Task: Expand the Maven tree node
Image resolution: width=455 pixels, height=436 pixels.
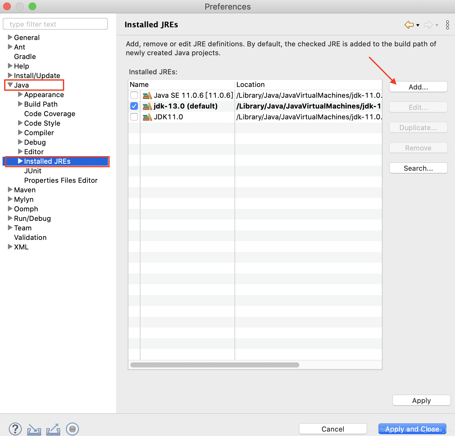Action: (x=10, y=189)
